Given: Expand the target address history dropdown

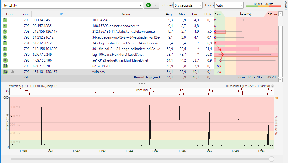Looking at the screenshot, I should 140,5.
